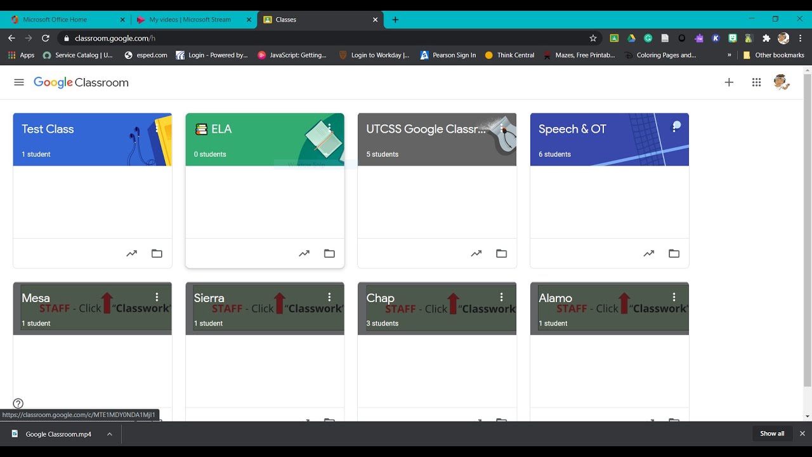The width and height of the screenshot is (812, 457).
Task: Open Other bookmarks folder
Action: 773,55
